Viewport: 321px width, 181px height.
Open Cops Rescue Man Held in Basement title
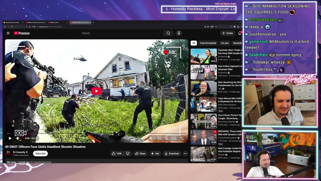230,100
